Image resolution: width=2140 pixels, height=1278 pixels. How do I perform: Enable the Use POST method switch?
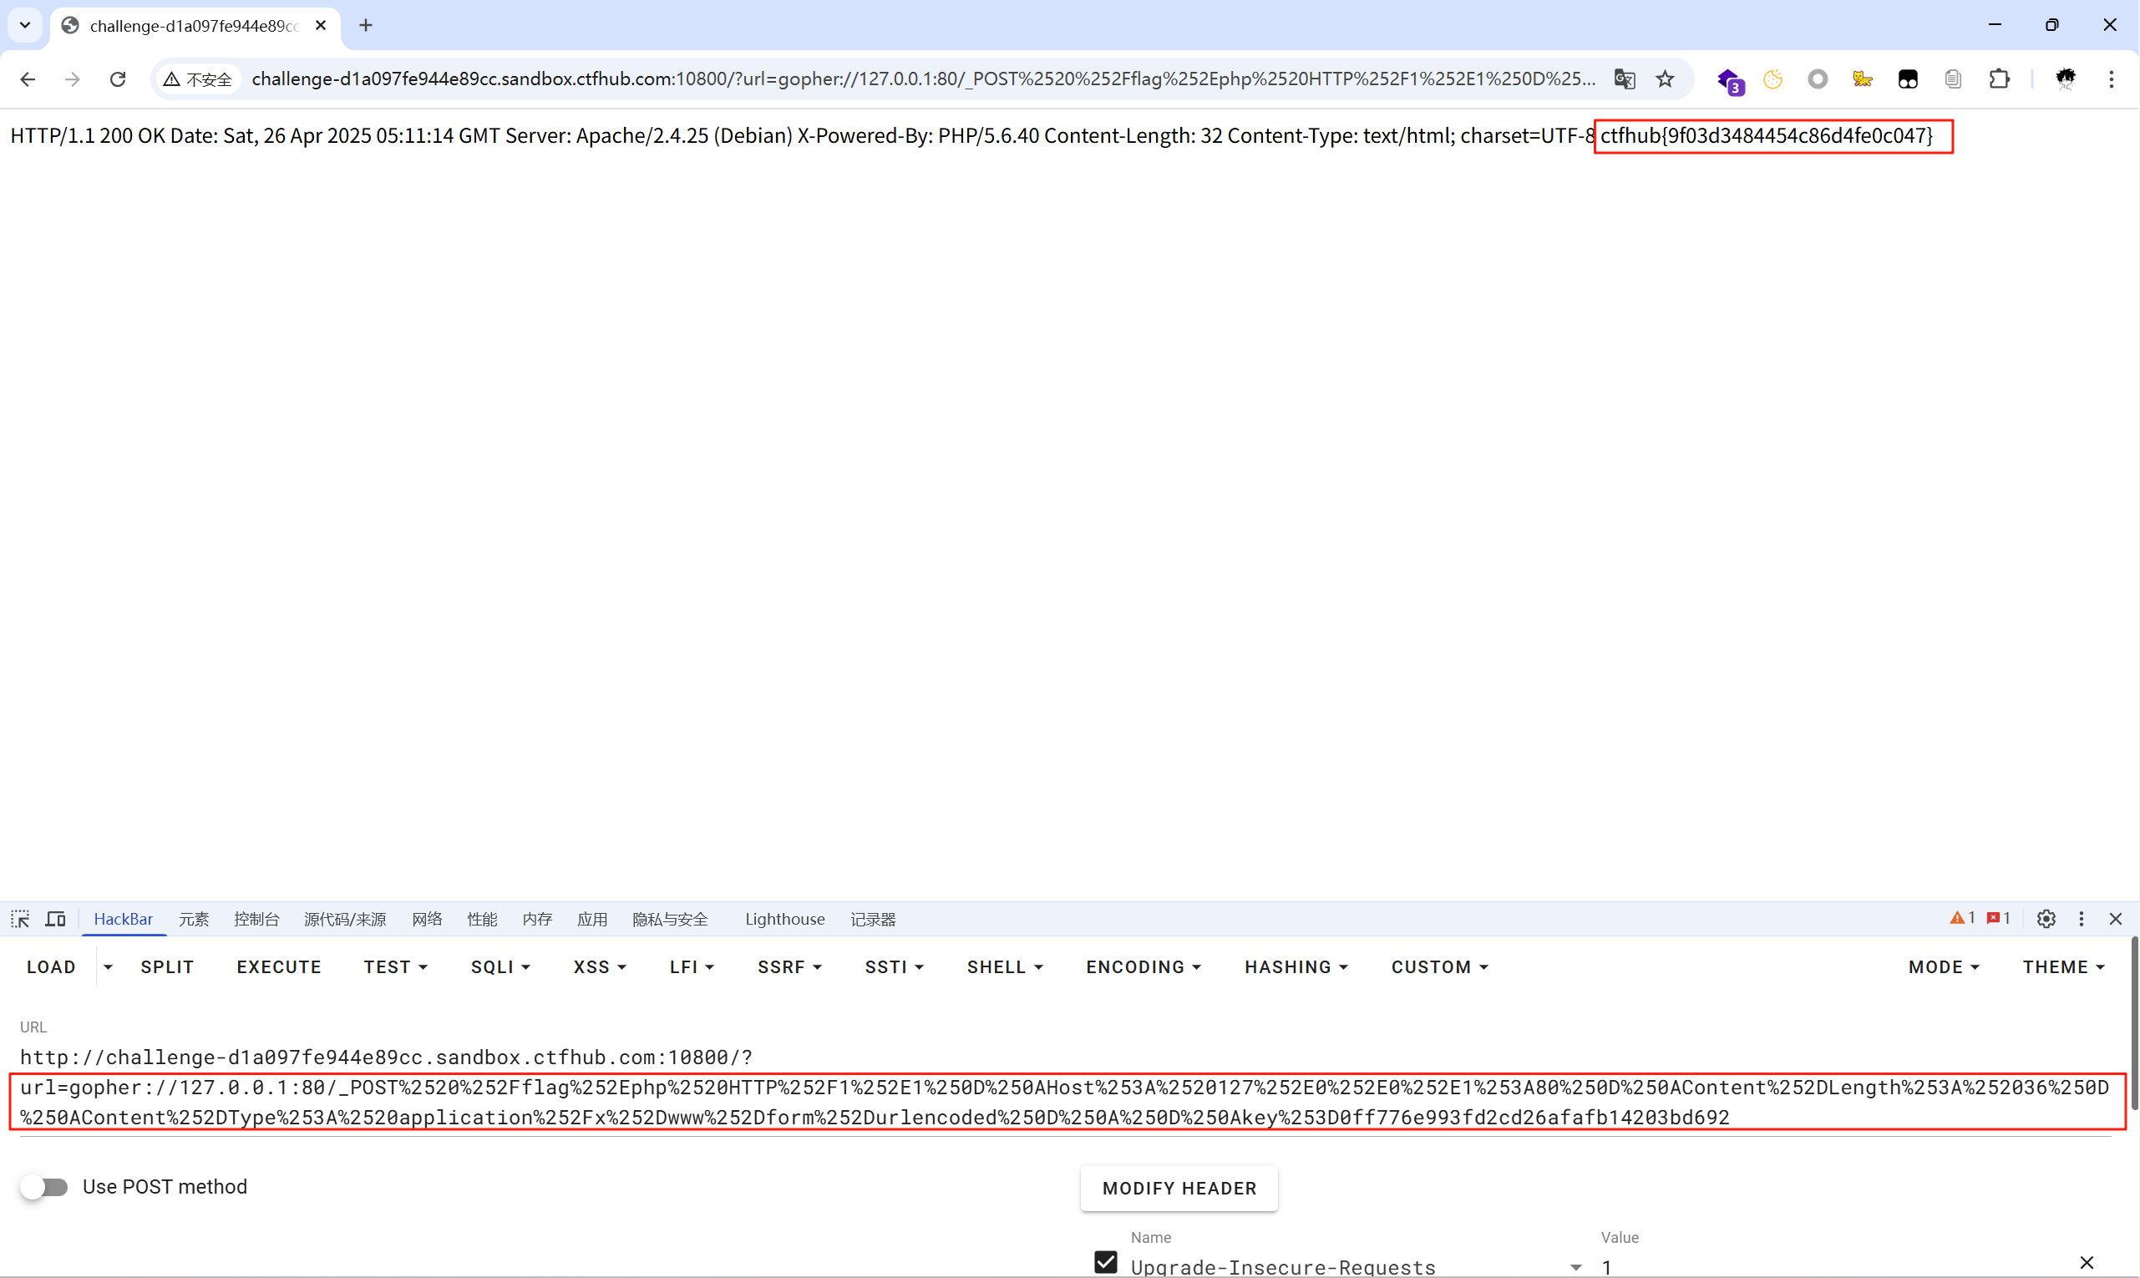[x=45, y=1187]
